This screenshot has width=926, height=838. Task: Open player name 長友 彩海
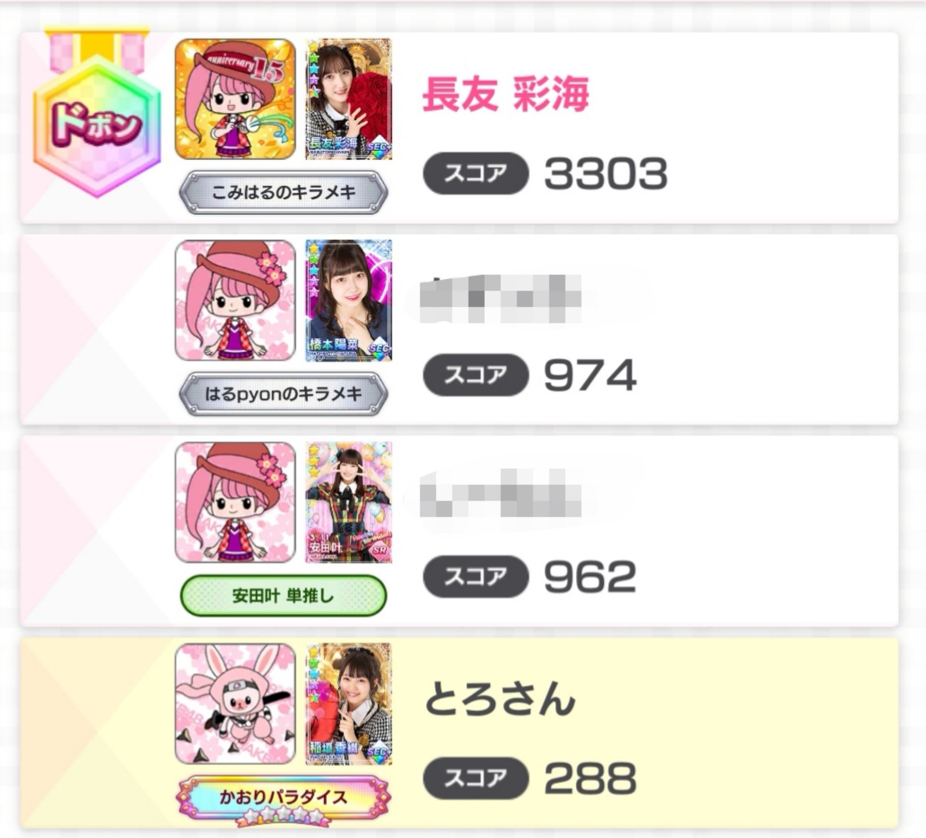tap(505, 95)
